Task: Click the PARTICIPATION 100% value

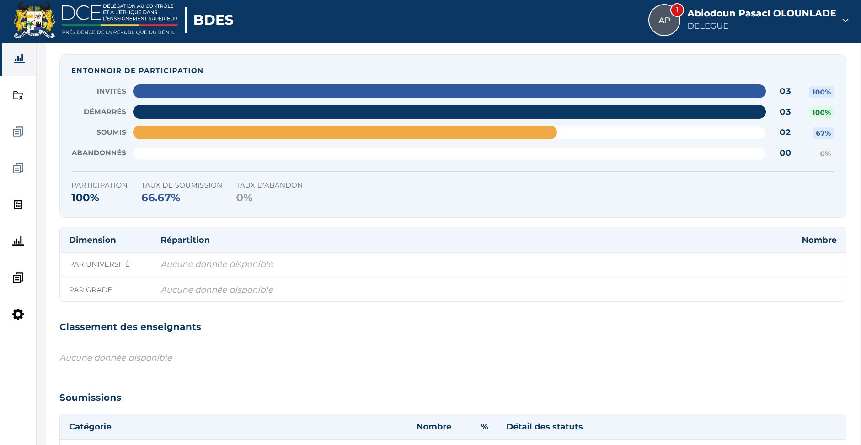Action: (85, 198)
